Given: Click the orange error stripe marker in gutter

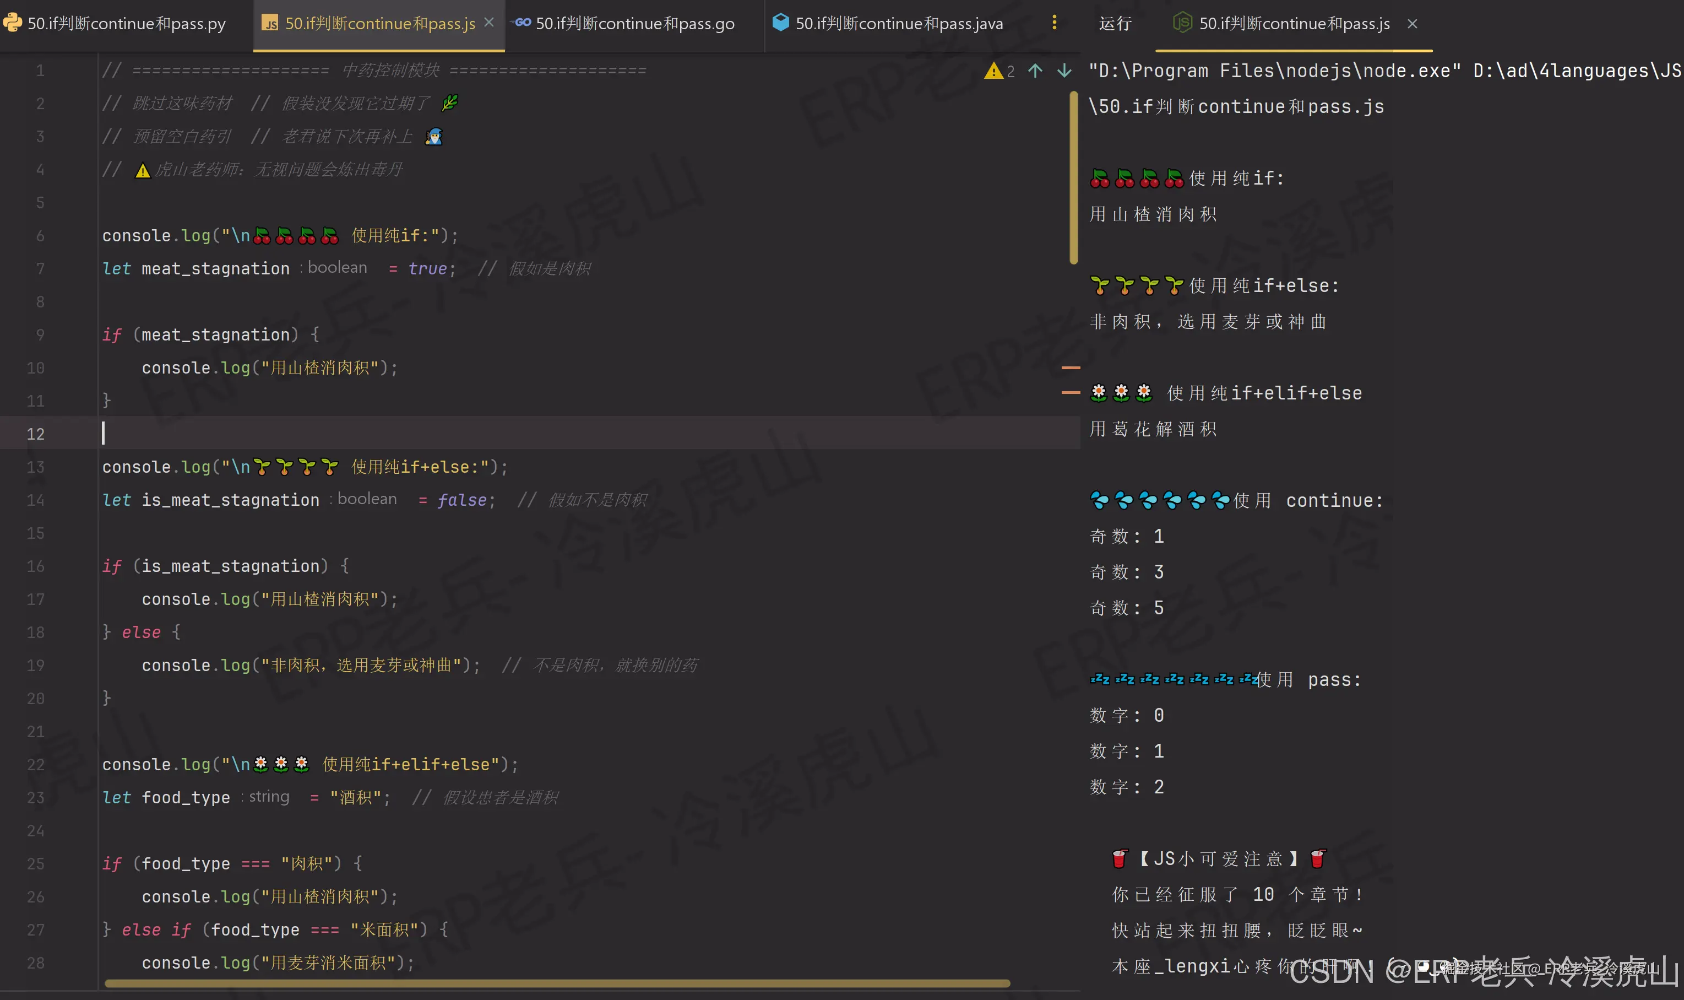Looking at the screenshot, I should (x=1071, y=368).
